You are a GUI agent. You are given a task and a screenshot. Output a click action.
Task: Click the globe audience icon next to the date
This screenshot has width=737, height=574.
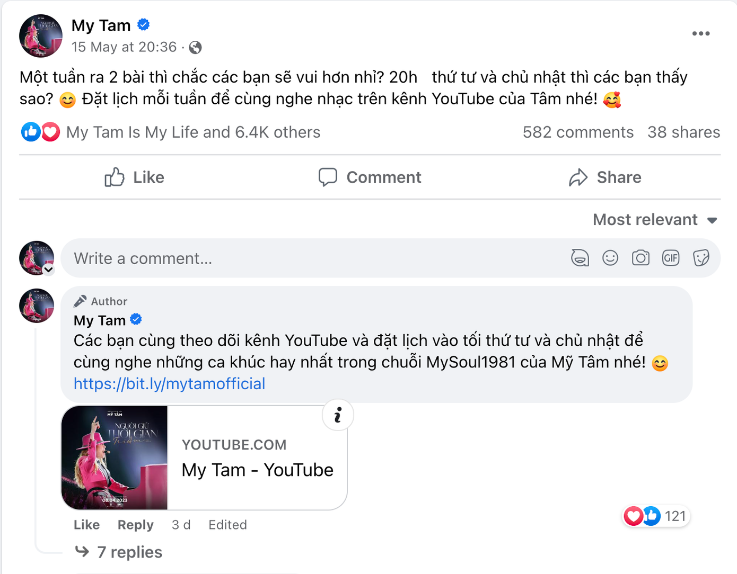[x=196, y=47]
